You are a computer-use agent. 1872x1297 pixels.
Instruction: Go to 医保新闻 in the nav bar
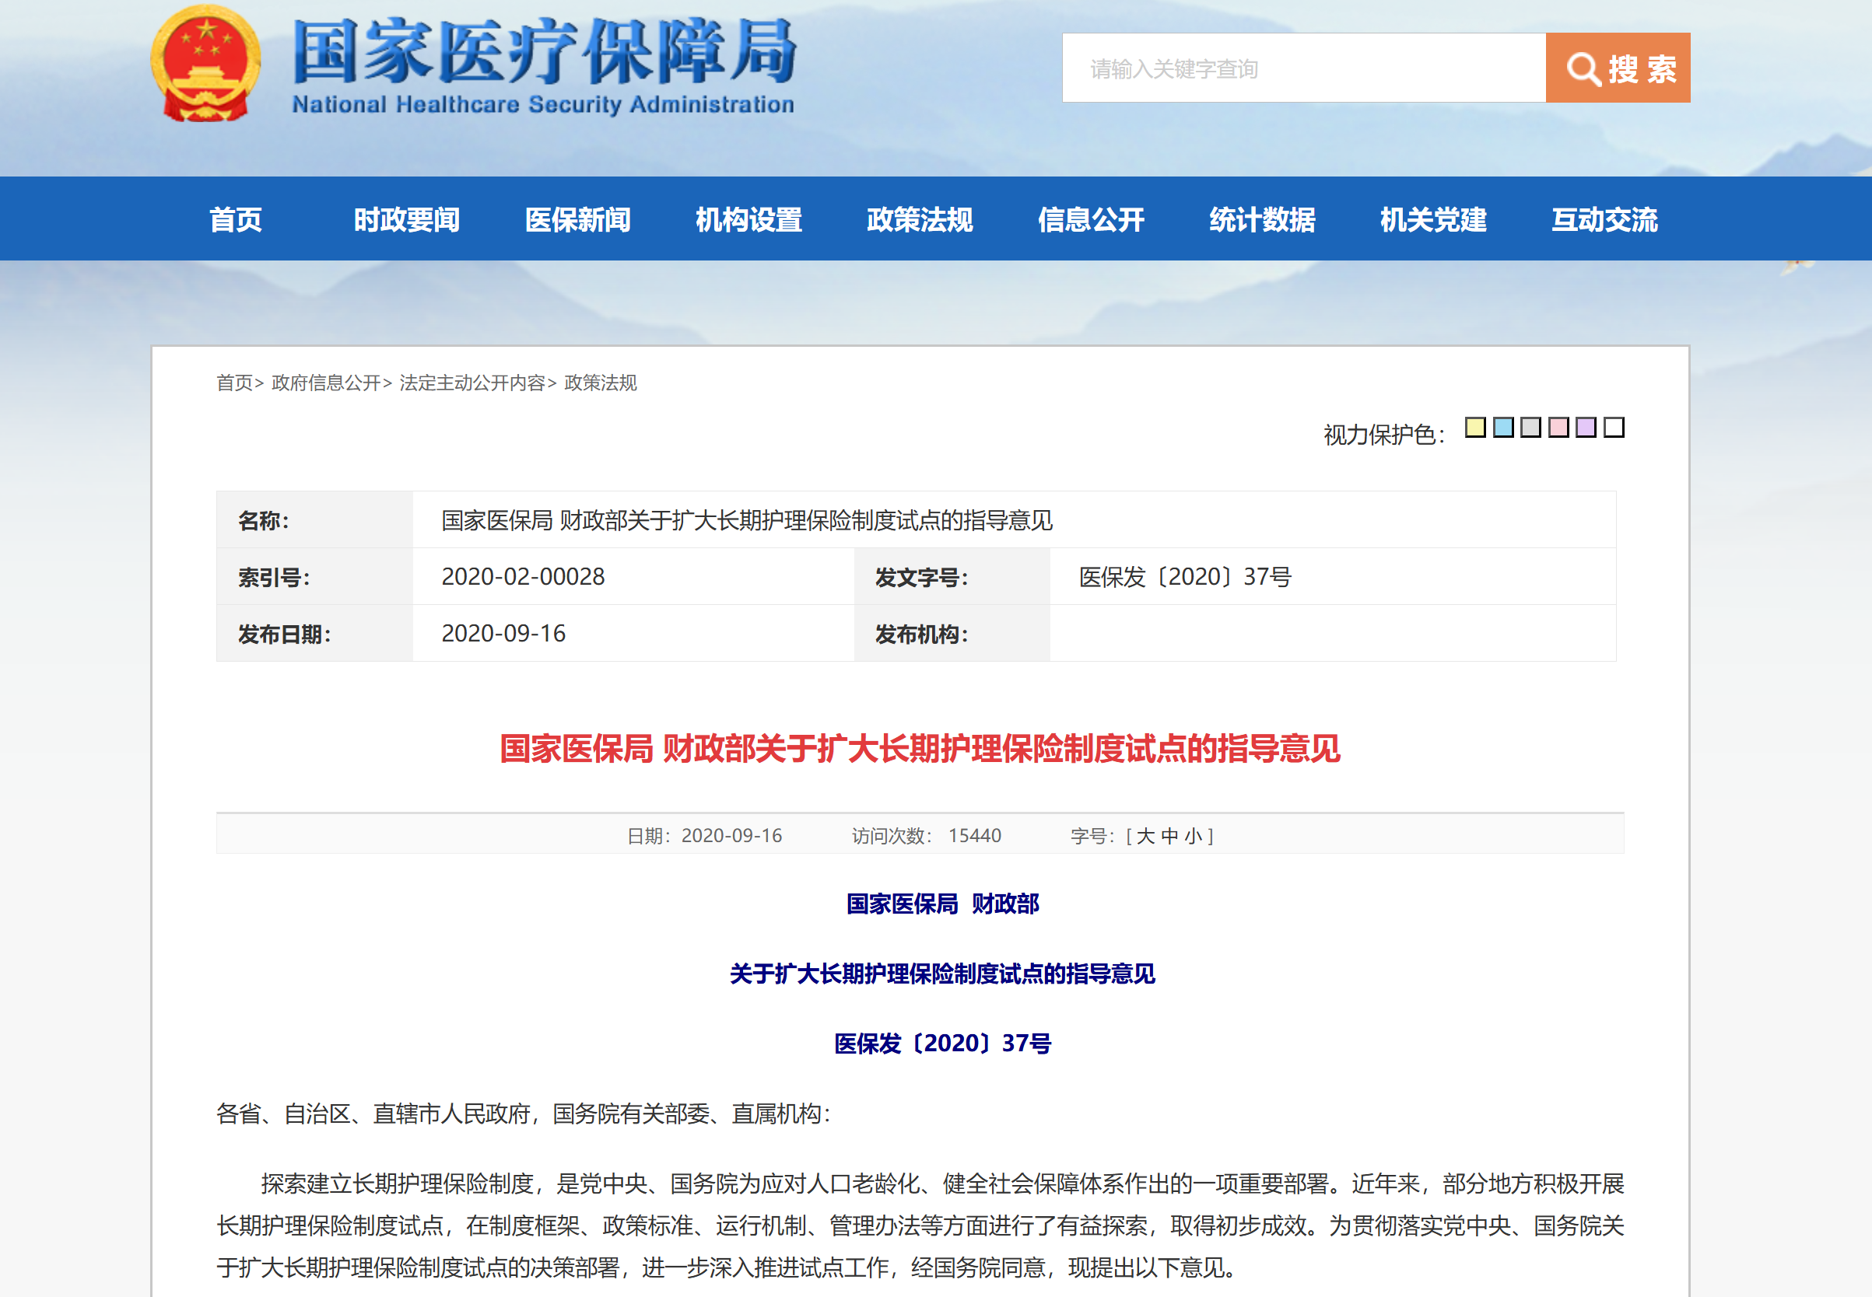(578, 219)
